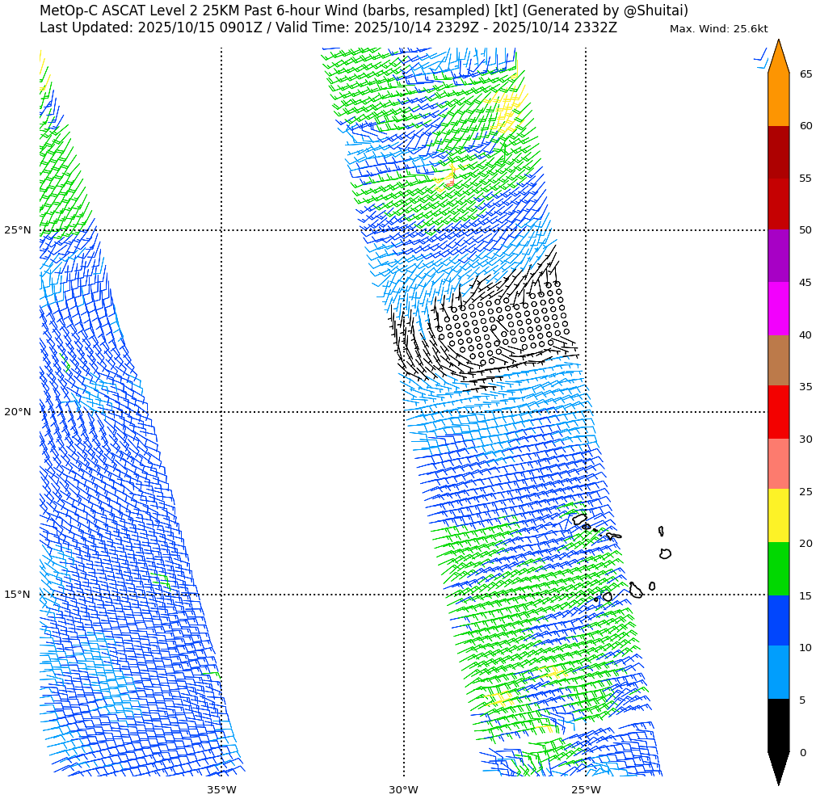Click the black arrow below the colorbar
816x799 pixels.
pyautogui.click(x=778, y=766)
